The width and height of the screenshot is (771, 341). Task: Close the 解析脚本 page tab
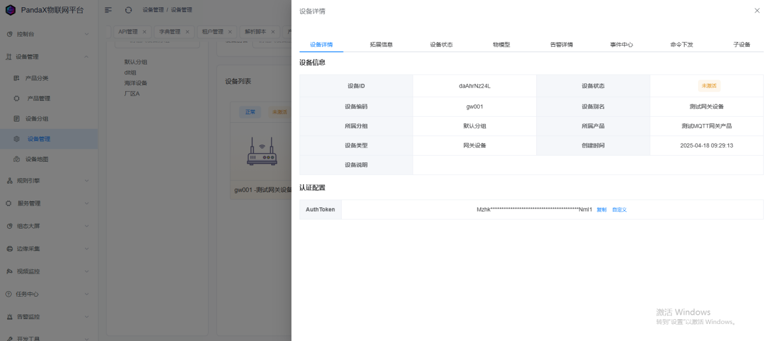click(x=272, y=32)
